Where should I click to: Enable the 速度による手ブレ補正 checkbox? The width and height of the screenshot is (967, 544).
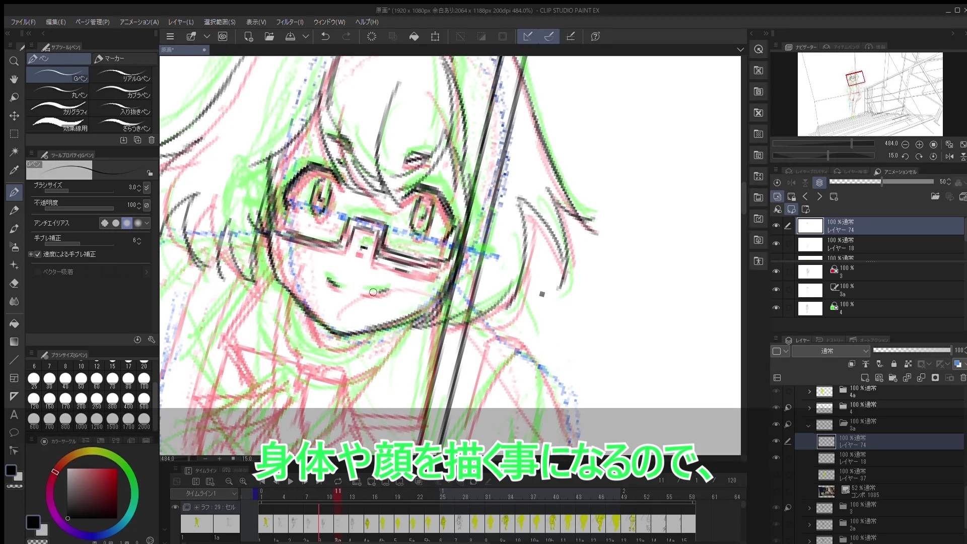coord(38,254)
